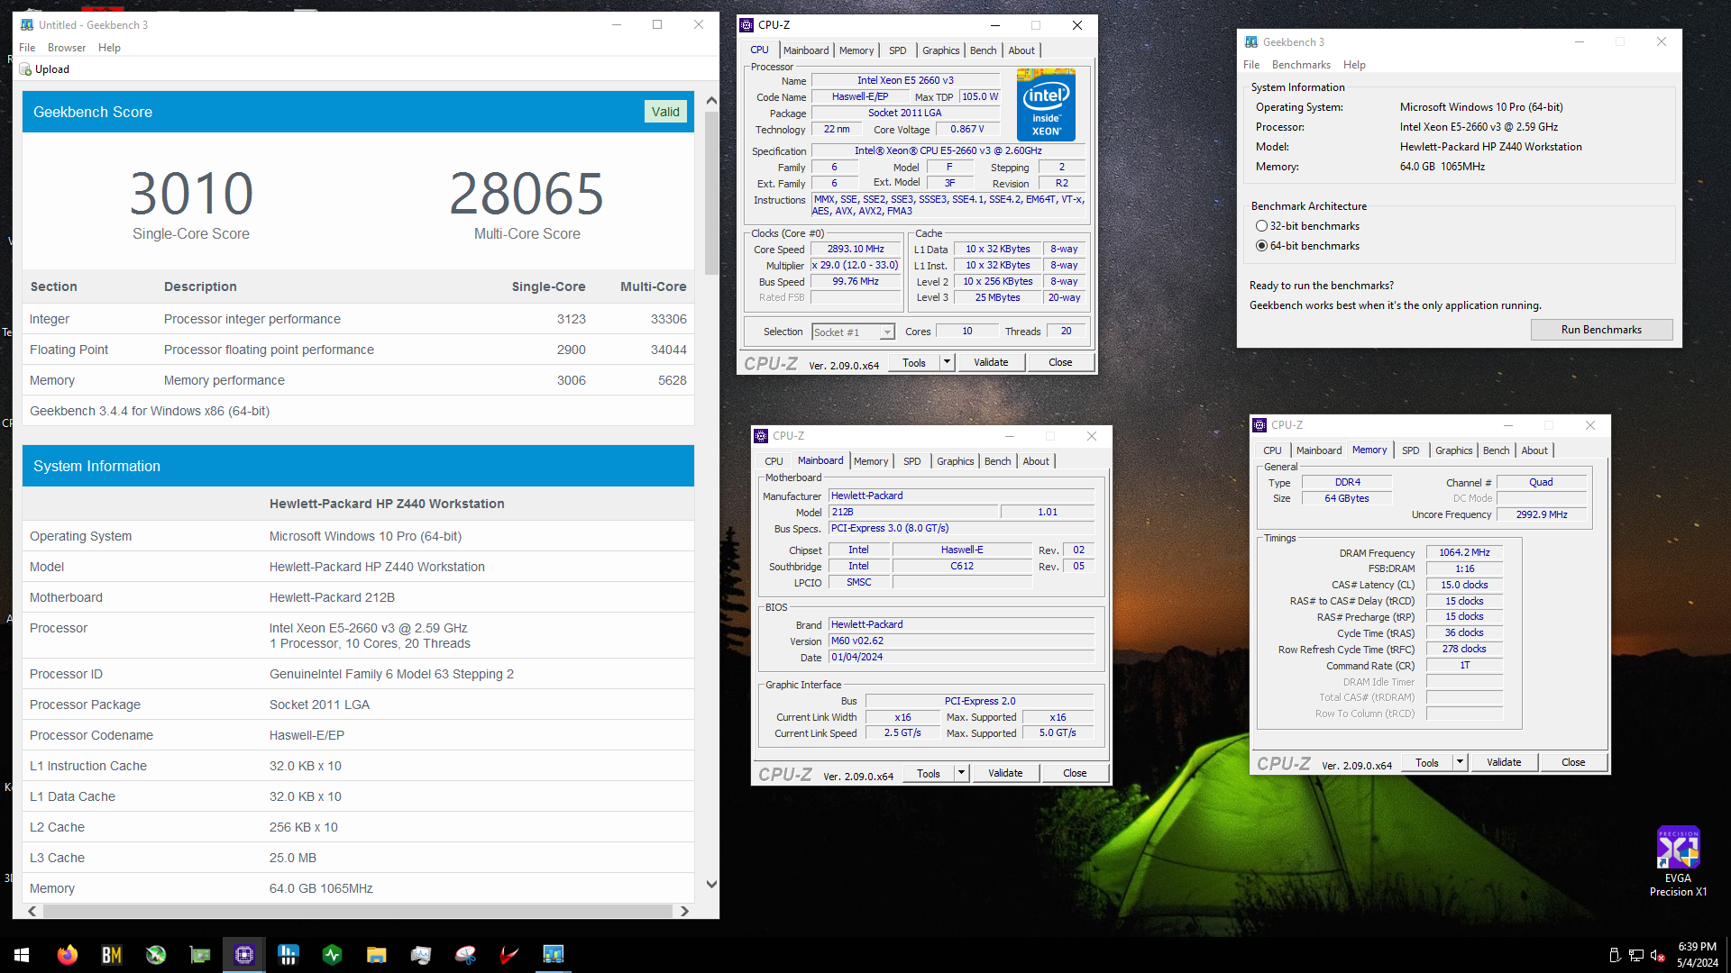Open the green pulse monitor taskbar icon
1731x973 pixels.
pos(333,955)
